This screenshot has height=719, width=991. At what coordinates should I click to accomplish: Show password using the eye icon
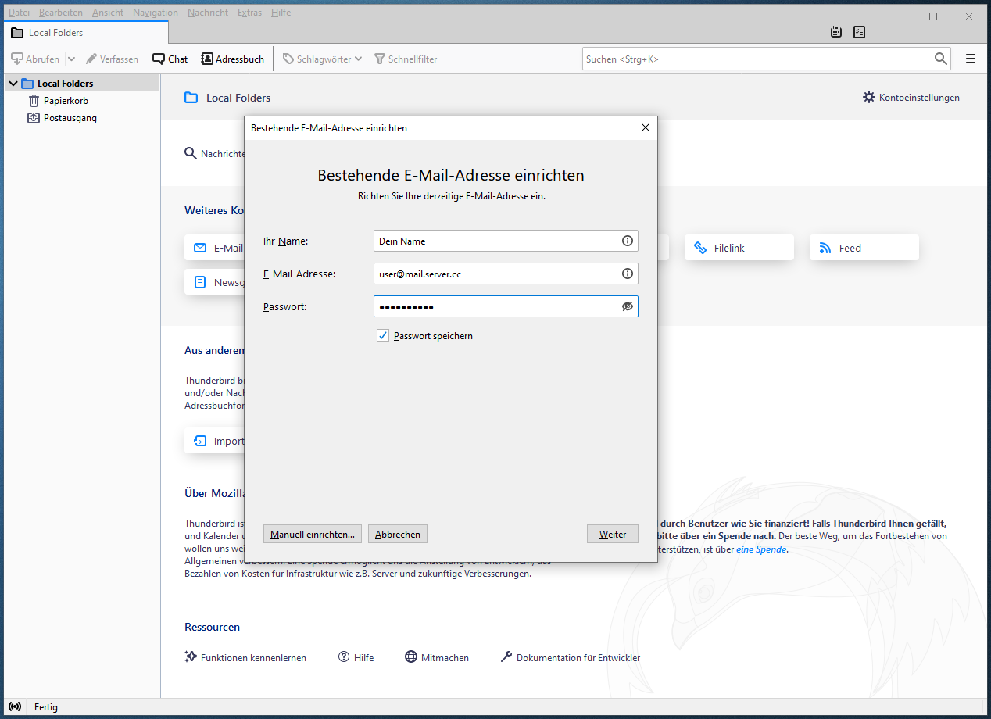click(x=627, y=306)
